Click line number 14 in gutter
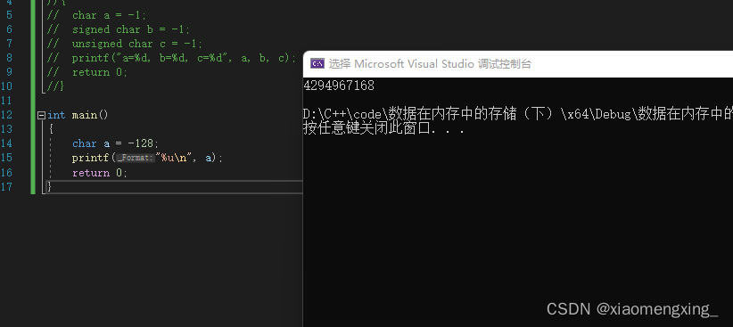This screenshot has height=327, width=733. (x=6, y=143)
